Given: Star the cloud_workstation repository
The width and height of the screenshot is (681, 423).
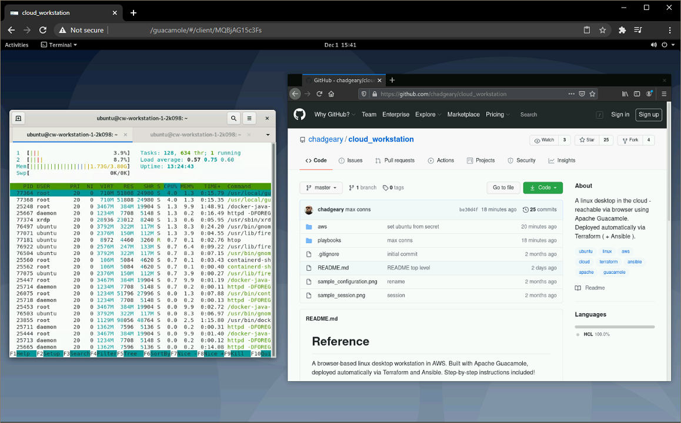Looking at the screenshot, I should click(587, 140).
